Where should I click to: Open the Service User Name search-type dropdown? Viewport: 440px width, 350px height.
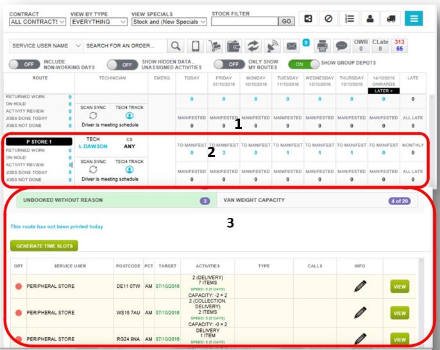[46, 46]
